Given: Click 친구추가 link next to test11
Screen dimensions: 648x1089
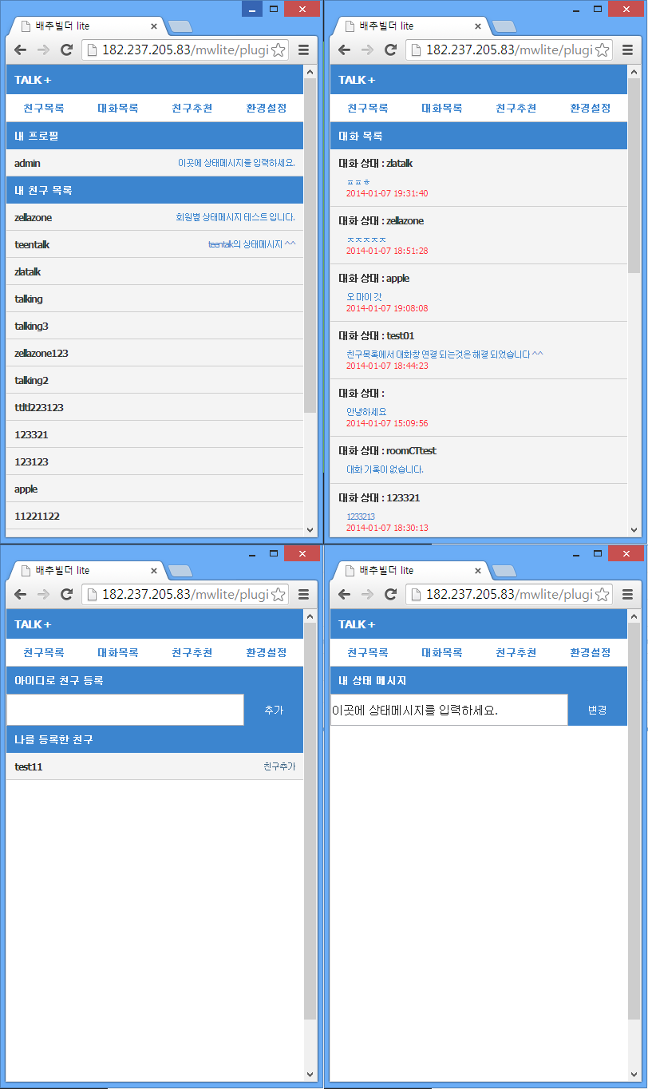Looking at the screenshot, I should pos(279,766).
